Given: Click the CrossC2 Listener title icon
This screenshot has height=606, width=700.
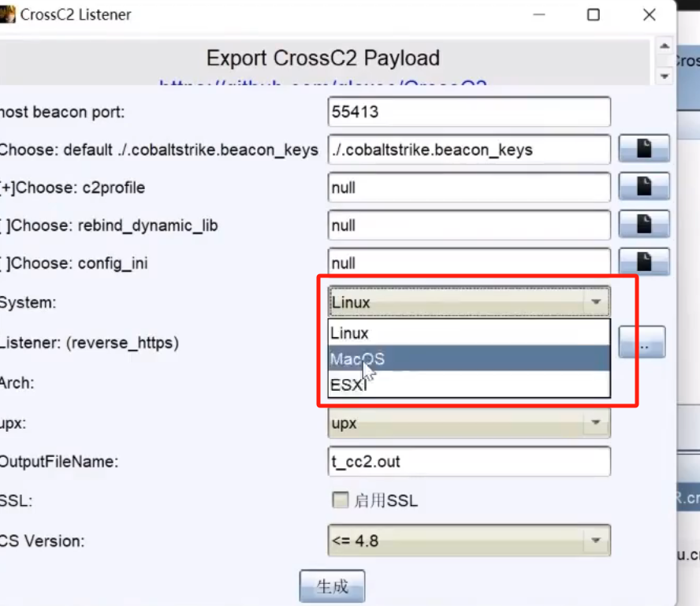Looking at the screenshot, I should click(7, 14).
